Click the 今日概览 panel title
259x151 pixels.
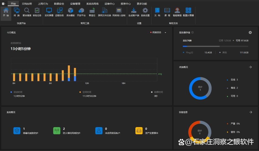click(11, 33)
